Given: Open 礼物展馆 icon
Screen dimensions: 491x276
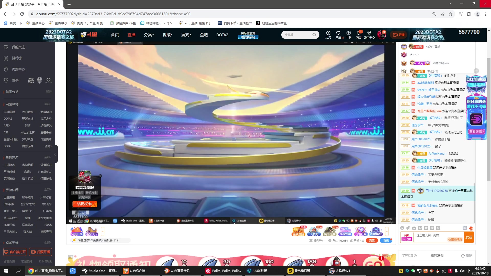Looking at the screenshot, I should coord(376,231).
